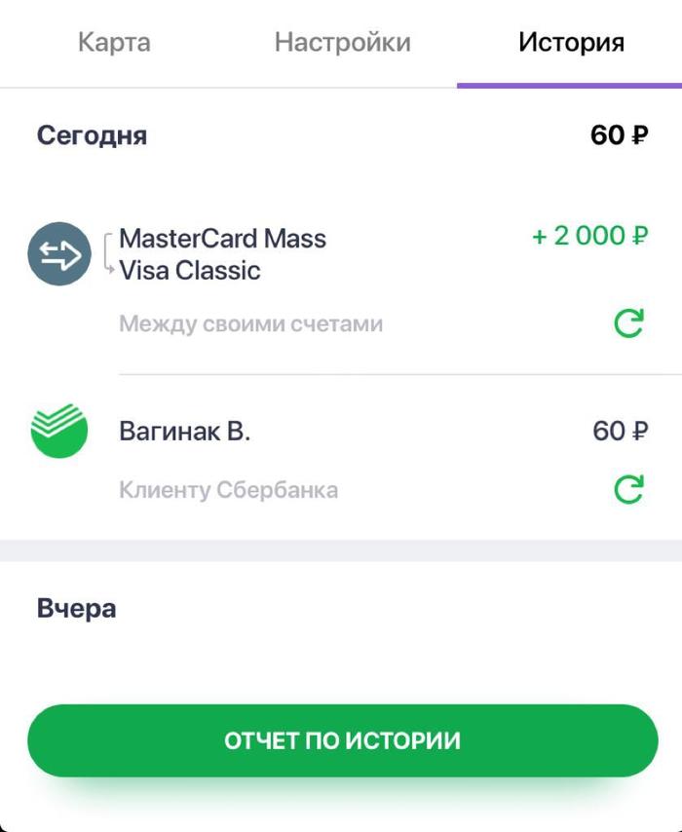Screen dimensions: 682x832
Task: Repeat the 60 ₽ payment to Вагинак
Action: point(628,489)
